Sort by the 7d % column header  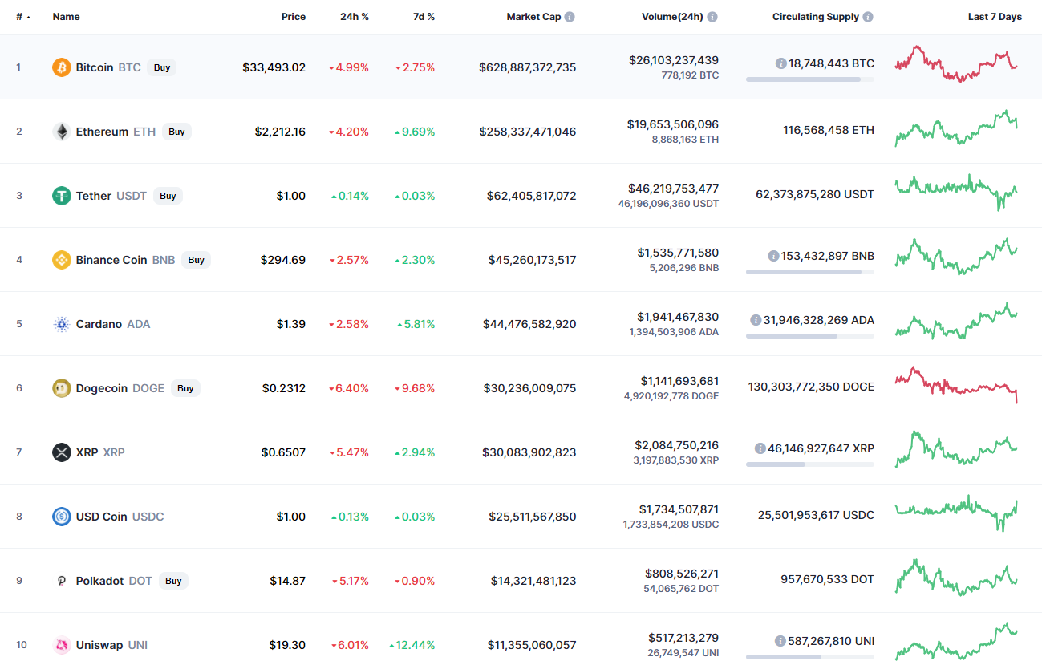pos(424,17)
